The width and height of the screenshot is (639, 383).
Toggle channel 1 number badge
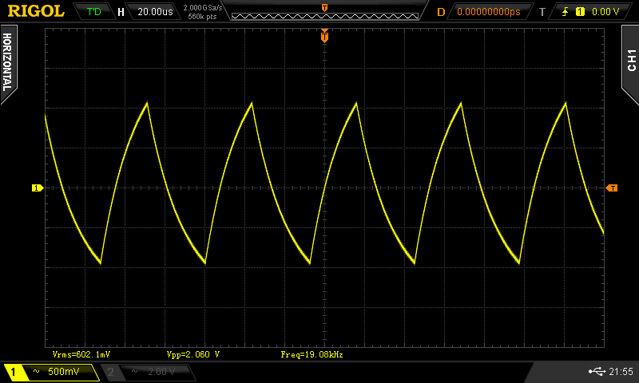click(x=13, y=372)
